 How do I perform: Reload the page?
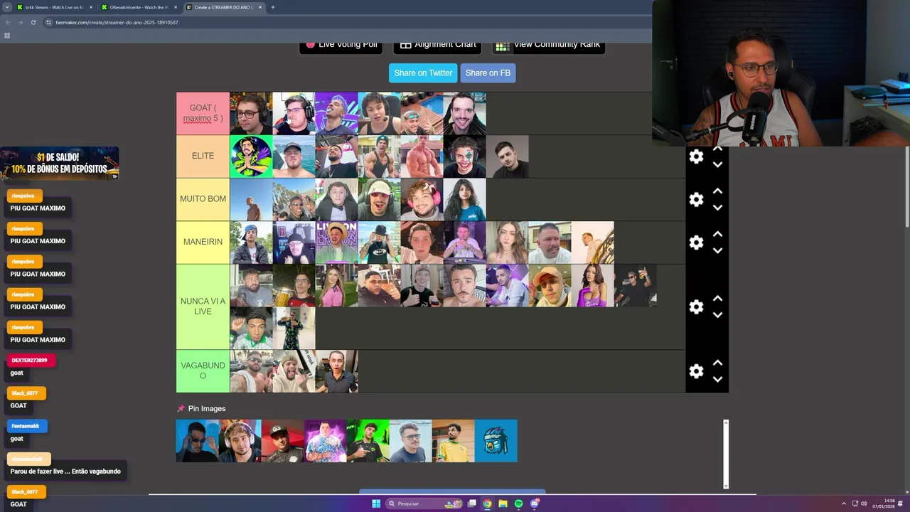coord(33,22)
